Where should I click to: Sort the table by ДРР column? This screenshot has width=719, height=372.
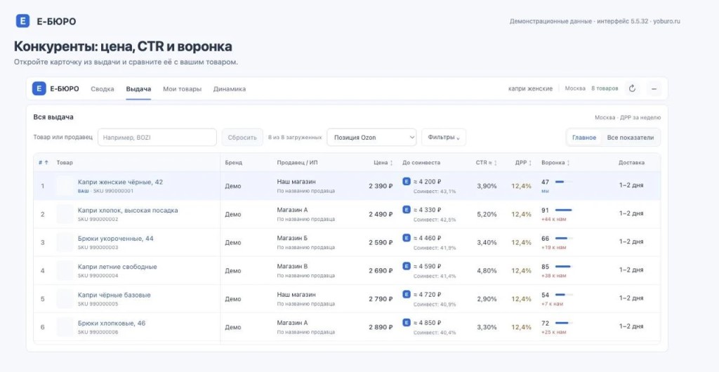(523, 163)
